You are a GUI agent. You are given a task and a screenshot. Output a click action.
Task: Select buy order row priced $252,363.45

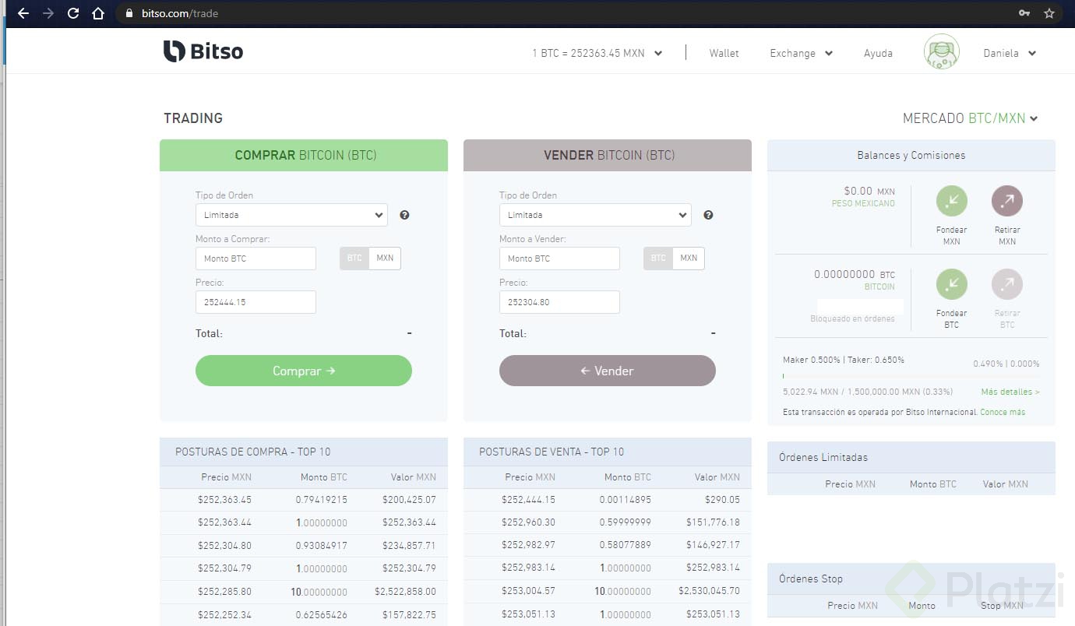[x=304, y=500]
